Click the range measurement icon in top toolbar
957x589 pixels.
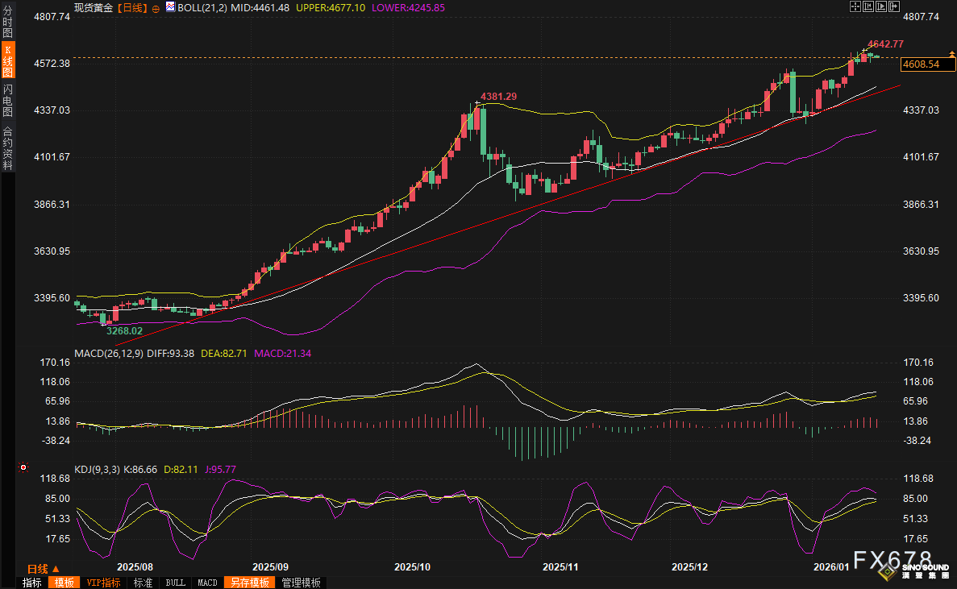[868, 6]
